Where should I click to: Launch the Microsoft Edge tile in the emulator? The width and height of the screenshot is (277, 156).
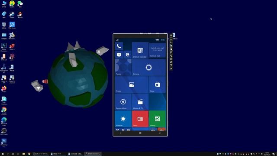pyautogui.click(x=127, y=55)
